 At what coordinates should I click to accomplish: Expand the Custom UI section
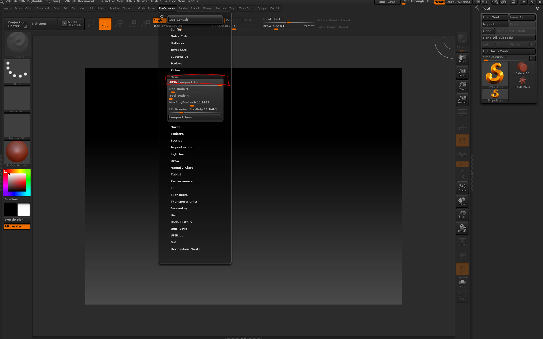[179, 57]
